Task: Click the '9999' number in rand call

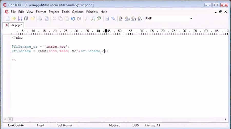Action: point(63,51)
